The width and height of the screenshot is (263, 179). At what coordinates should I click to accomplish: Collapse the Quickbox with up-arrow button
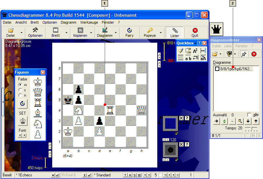pyautogui.click(x=199, y=43)
